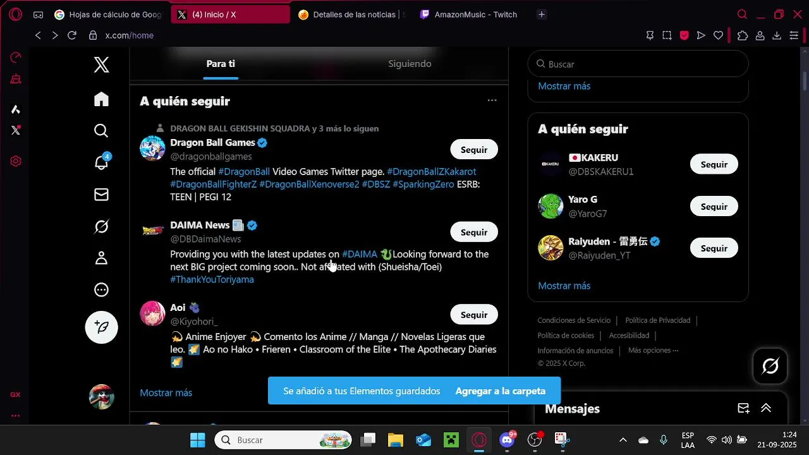809x455 pixels.
Task: Open Opera sidebar settings gear
Action: pos(16,161)
